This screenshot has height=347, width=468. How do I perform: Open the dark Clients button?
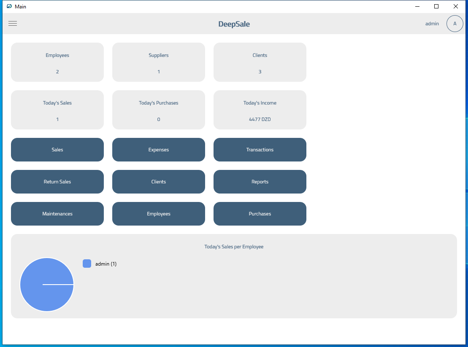[159, 182]
